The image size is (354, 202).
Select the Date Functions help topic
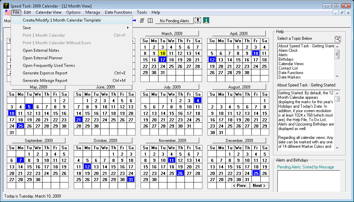point(291,73)
